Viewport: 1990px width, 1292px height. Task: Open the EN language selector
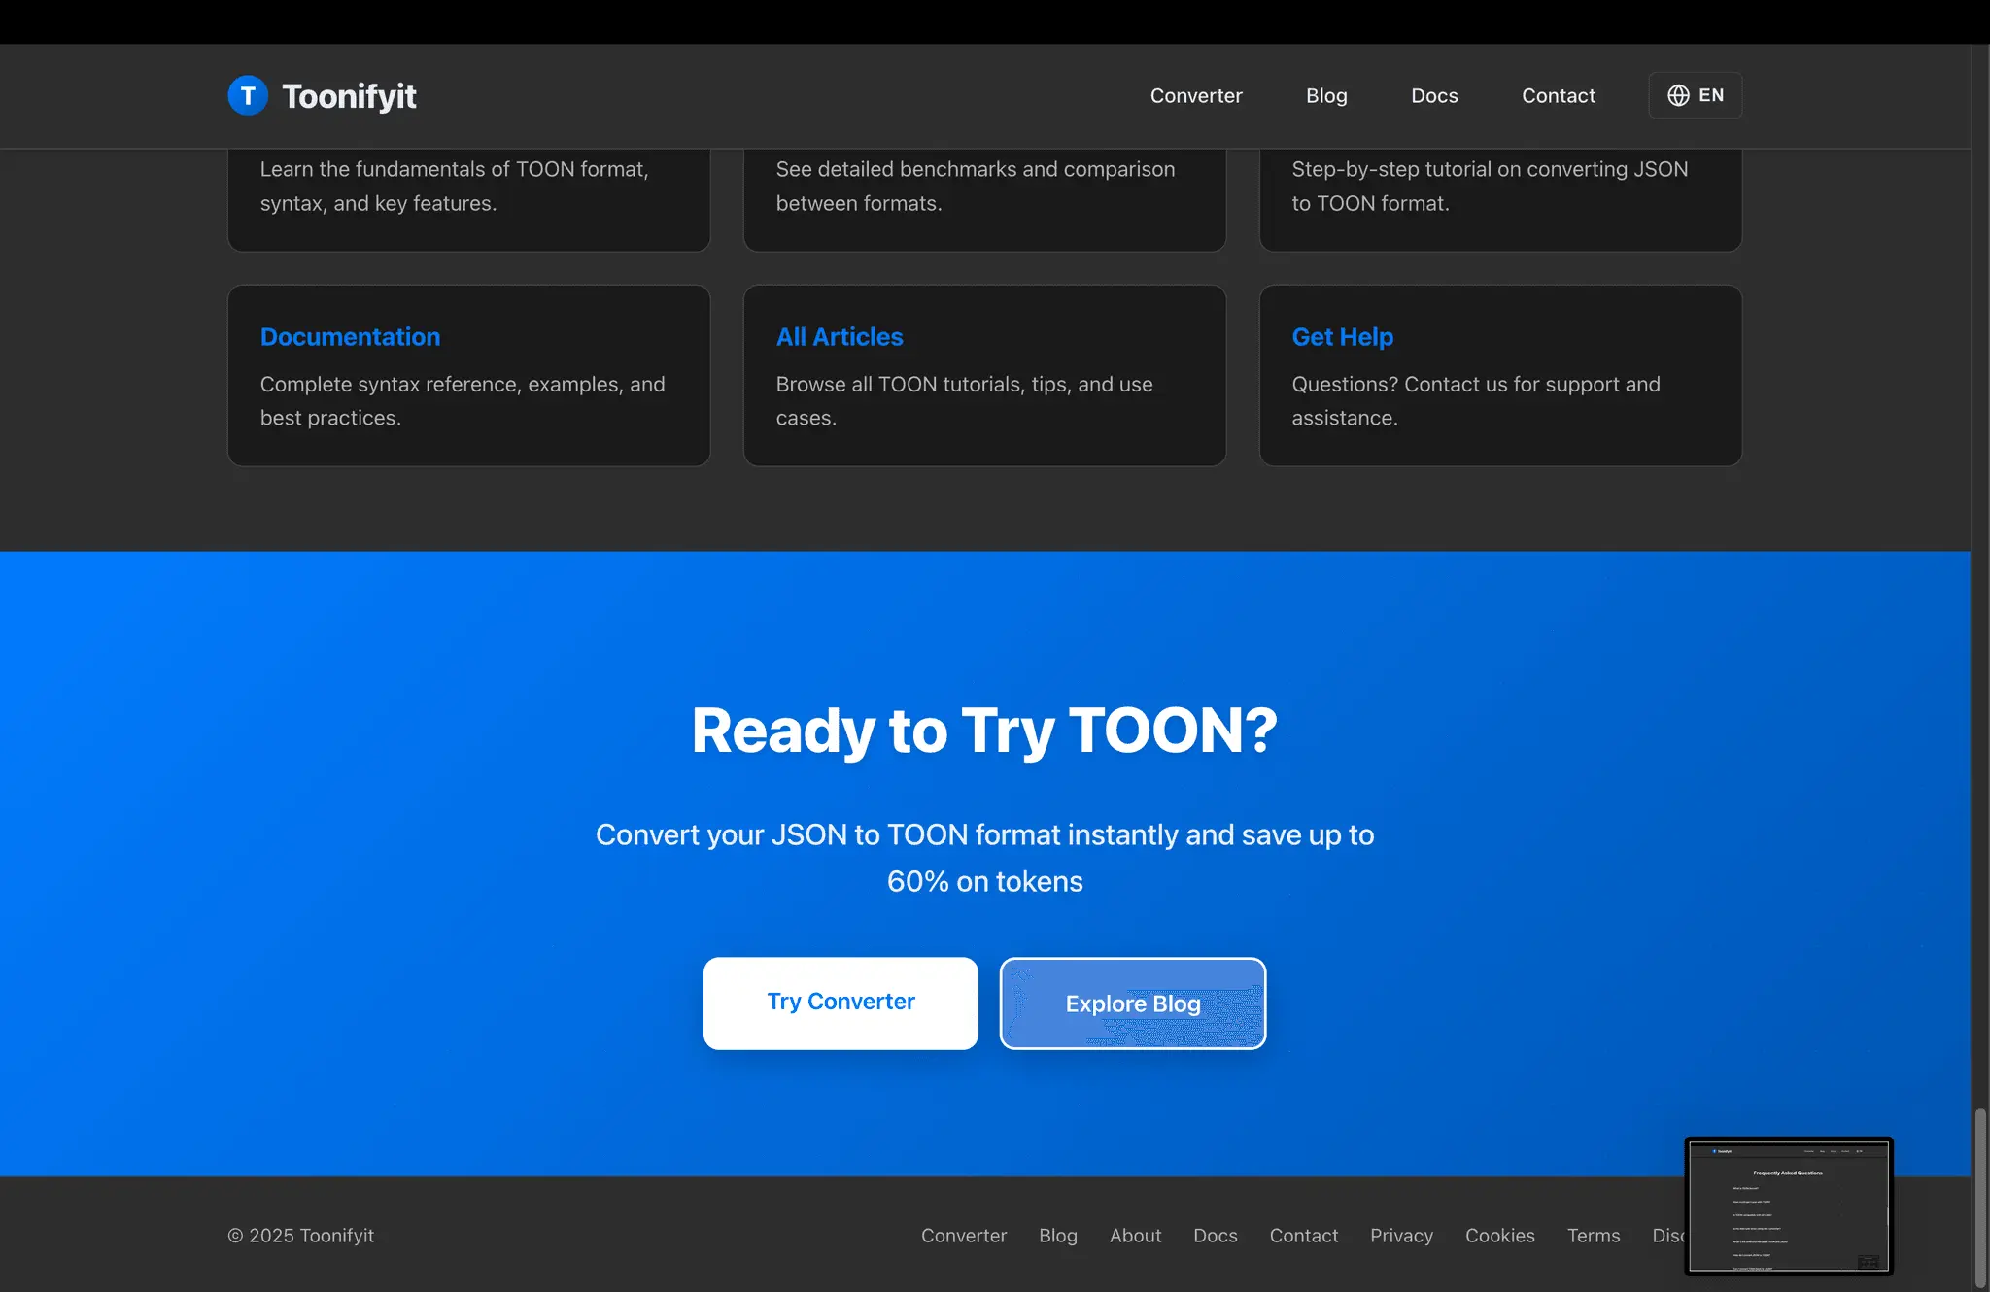(1696, 95)
